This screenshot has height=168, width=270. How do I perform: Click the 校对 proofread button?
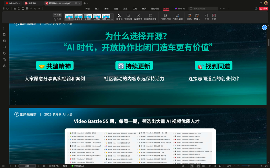click(65, 166)
